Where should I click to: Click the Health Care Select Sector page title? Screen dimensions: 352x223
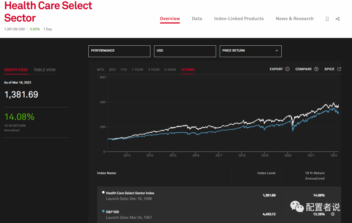coord(48,12)
